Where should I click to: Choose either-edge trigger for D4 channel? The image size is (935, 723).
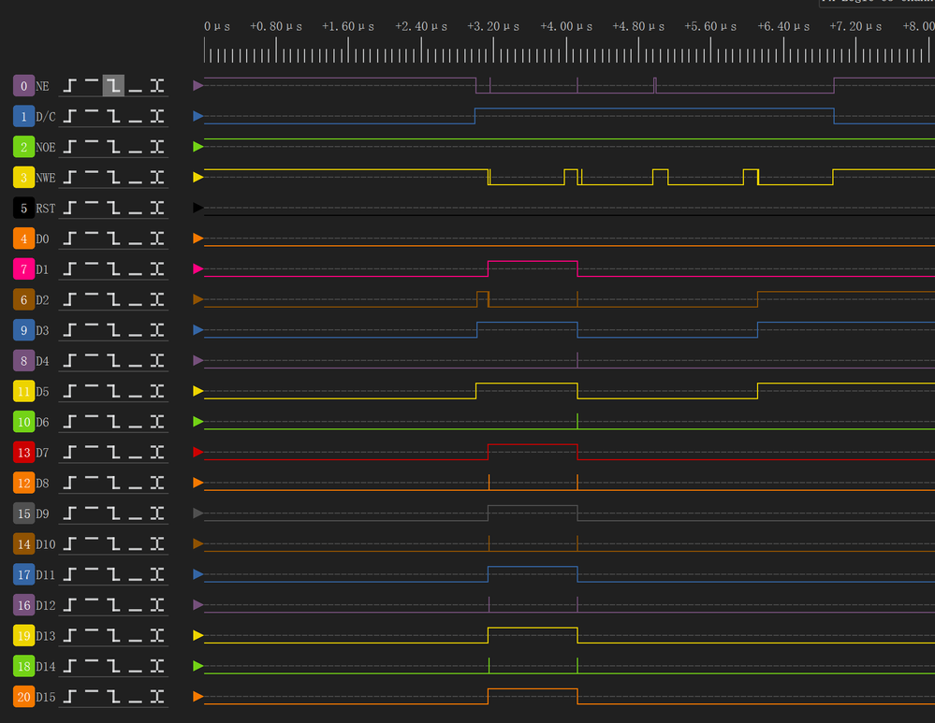(157, 361)
